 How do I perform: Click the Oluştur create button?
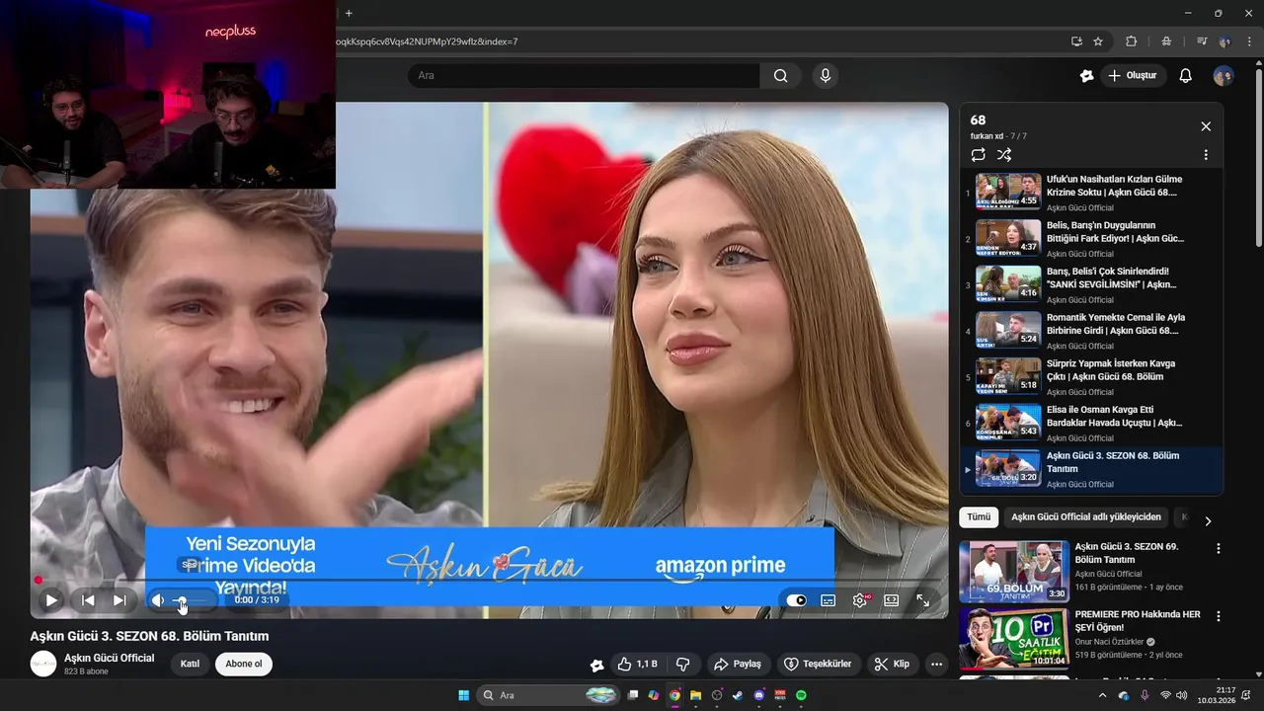1132,75
